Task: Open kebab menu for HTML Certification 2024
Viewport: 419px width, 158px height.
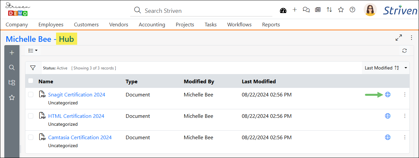Action: click(x=405, y=116)
